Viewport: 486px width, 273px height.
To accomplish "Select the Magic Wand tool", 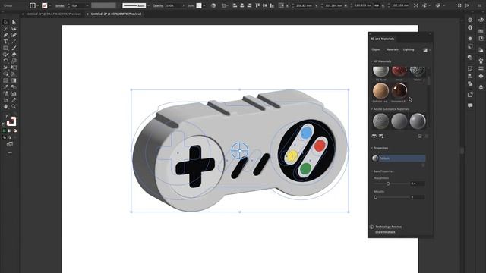I will tap(5, 29).
